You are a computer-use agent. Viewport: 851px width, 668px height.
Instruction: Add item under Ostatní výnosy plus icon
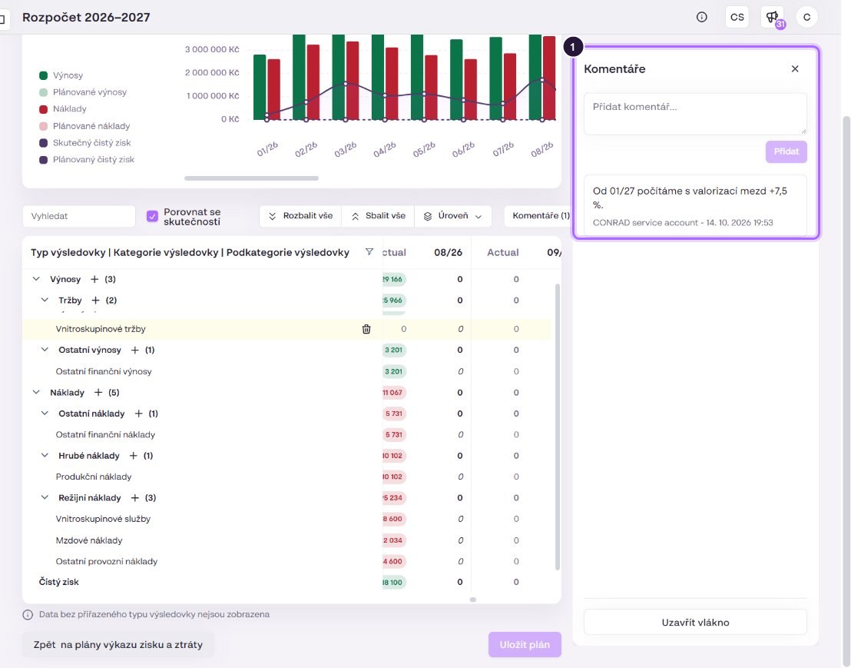(135, 351)
